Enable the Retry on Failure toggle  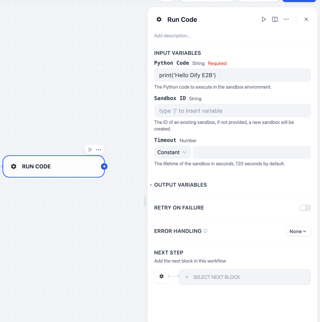(x=305, y=208)
